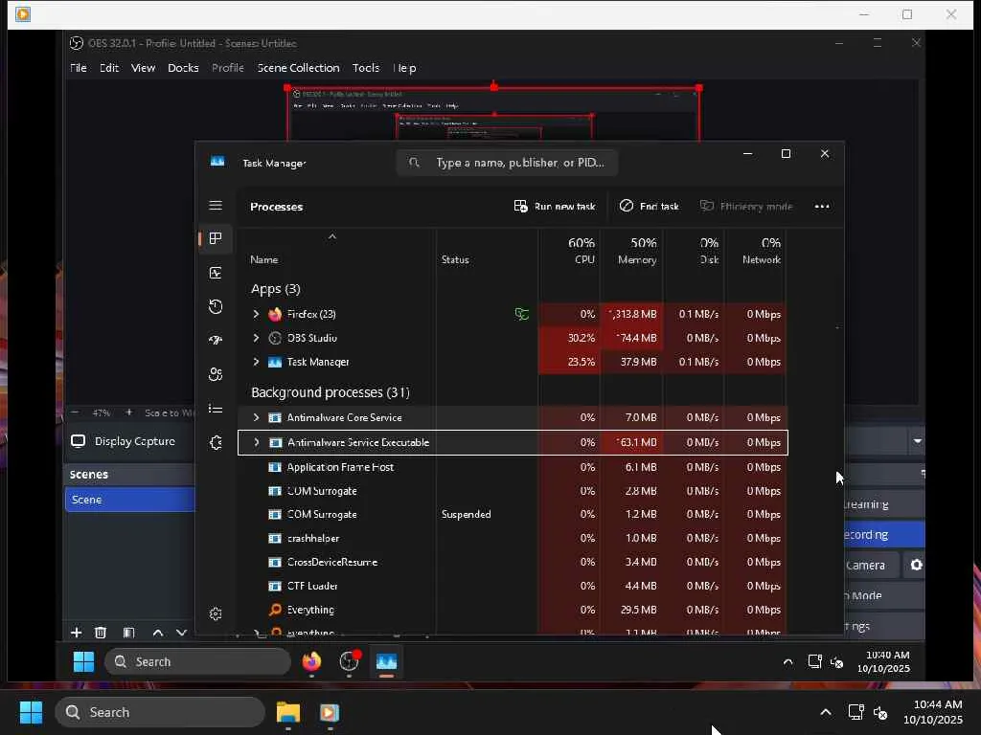This screenshot has width=981, height=735.
Task: Expand the Task Manager process row
Action: [256, 361]
